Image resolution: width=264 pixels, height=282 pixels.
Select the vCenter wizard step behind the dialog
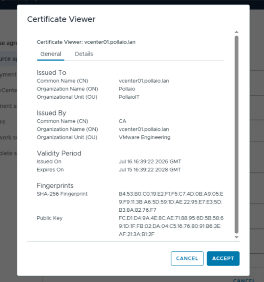coord(9,90)
